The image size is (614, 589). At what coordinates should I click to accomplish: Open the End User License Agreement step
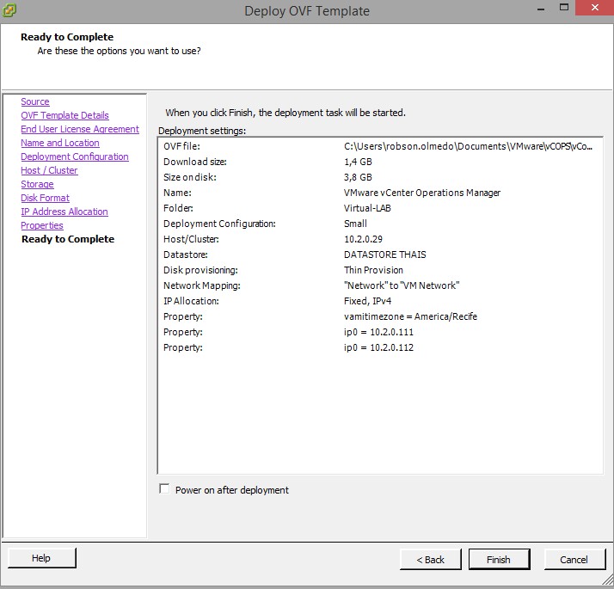pyautogui.click(x=79, y=129)
